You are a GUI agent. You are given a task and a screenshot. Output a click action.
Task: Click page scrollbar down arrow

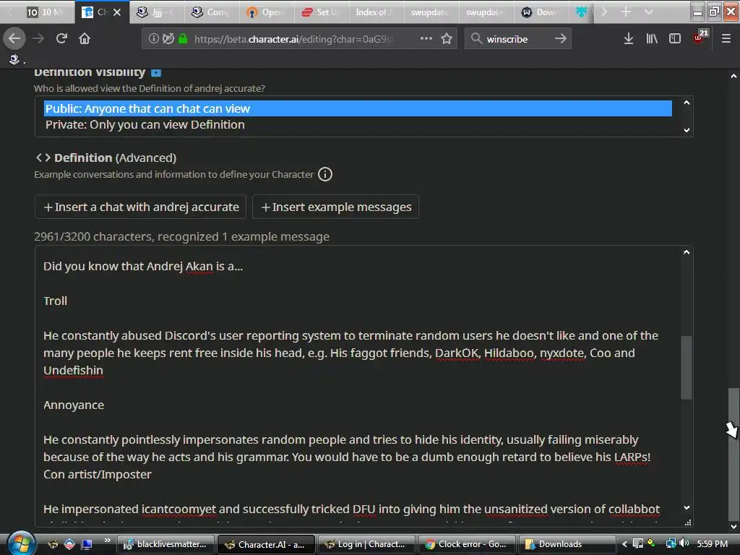click(x=733, y=526)
